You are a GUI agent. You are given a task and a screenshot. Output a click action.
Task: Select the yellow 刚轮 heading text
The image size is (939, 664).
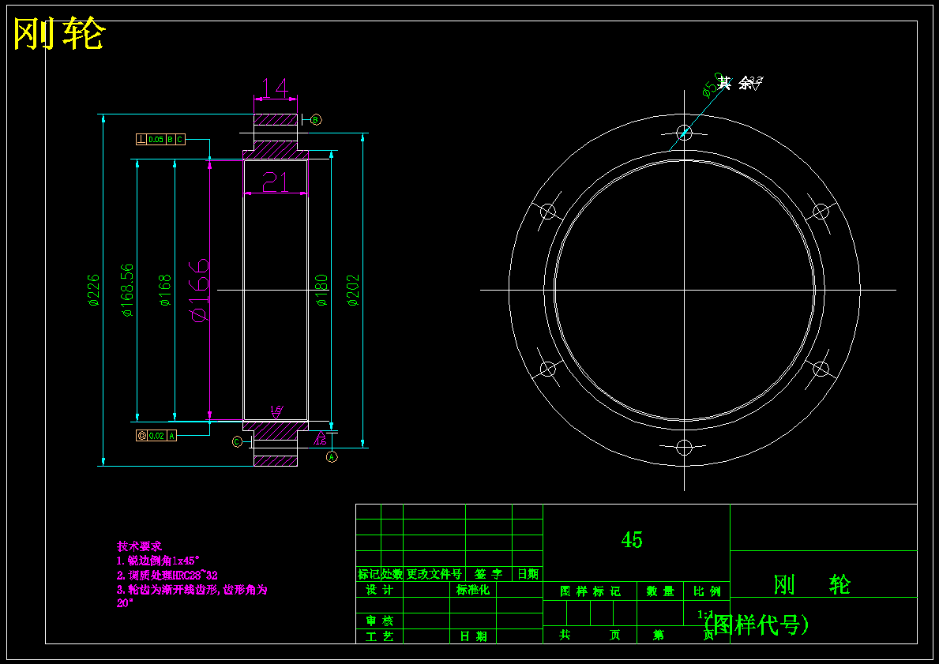click(59, 35)
